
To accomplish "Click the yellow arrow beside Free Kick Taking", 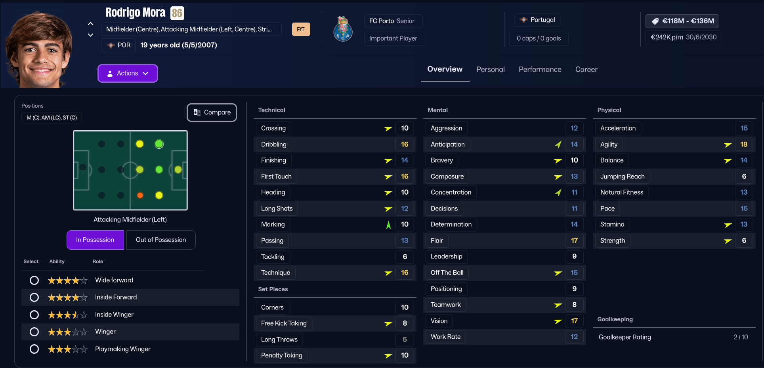I will point(388,324).
